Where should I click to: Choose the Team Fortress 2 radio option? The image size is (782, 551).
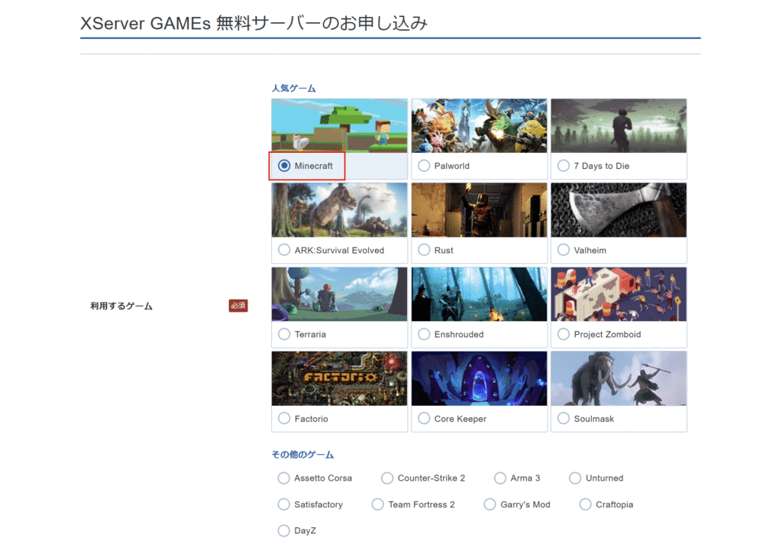point(378,504)
